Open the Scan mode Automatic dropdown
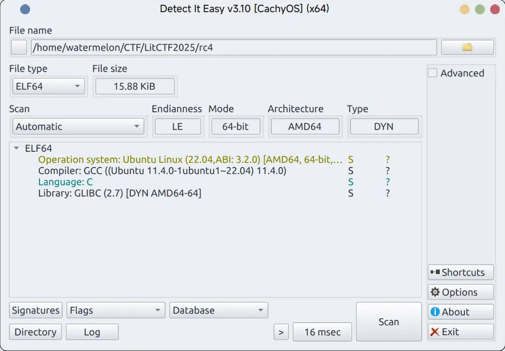505x351 pixels. coord(78,126)
